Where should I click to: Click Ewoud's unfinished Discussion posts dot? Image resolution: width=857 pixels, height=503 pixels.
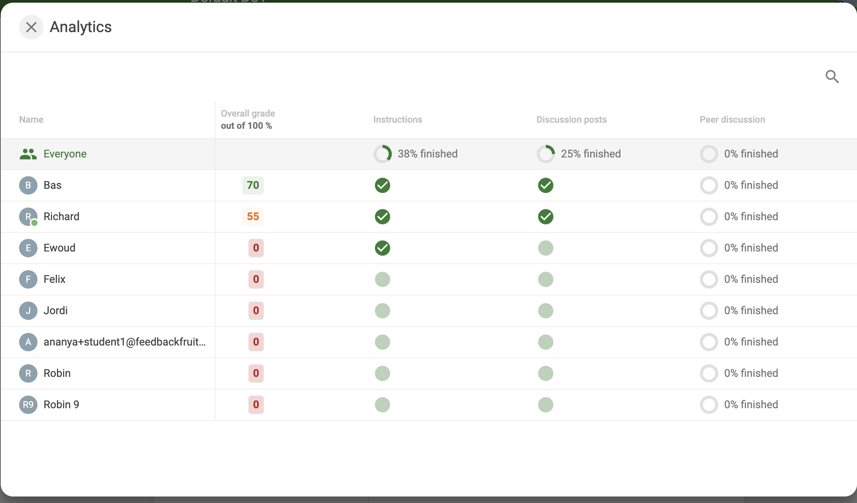pyautogui.click(x=546, y=248)
